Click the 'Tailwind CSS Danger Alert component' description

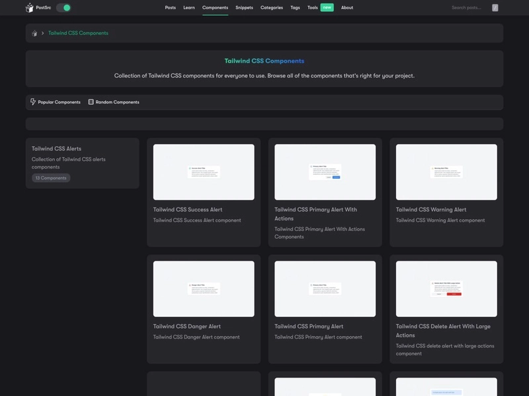click(196, 337)
